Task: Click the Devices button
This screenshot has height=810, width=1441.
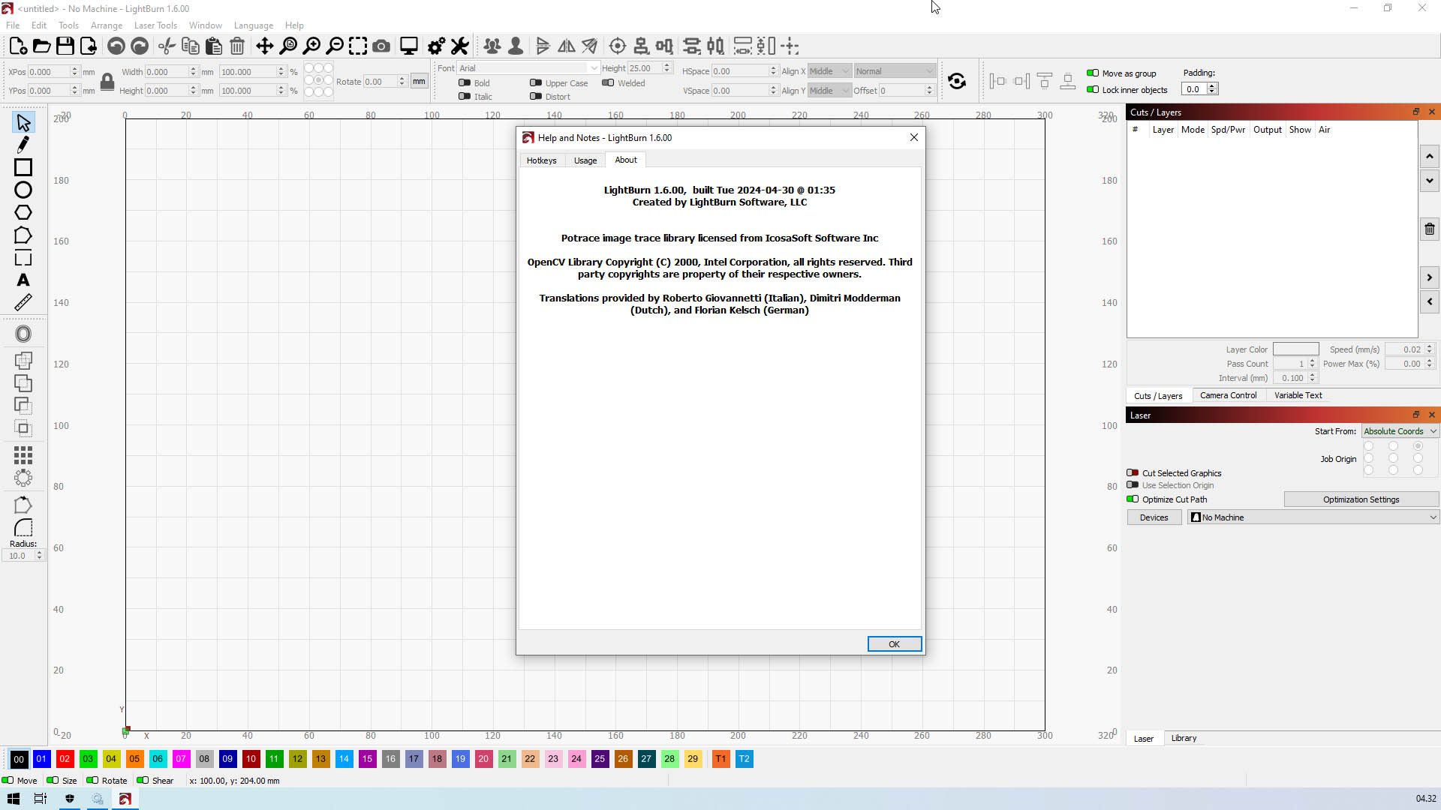Action: tap(1154, 517)
